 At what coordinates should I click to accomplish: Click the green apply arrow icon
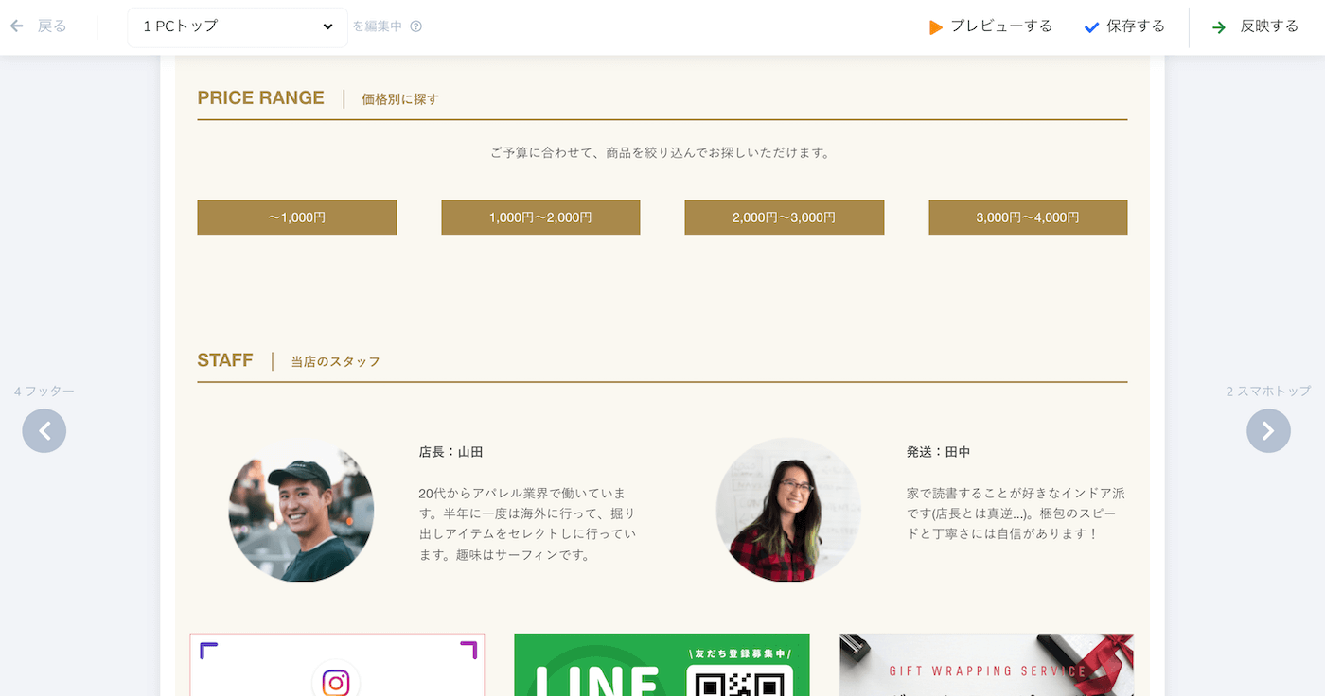(x=1219, y=27)
